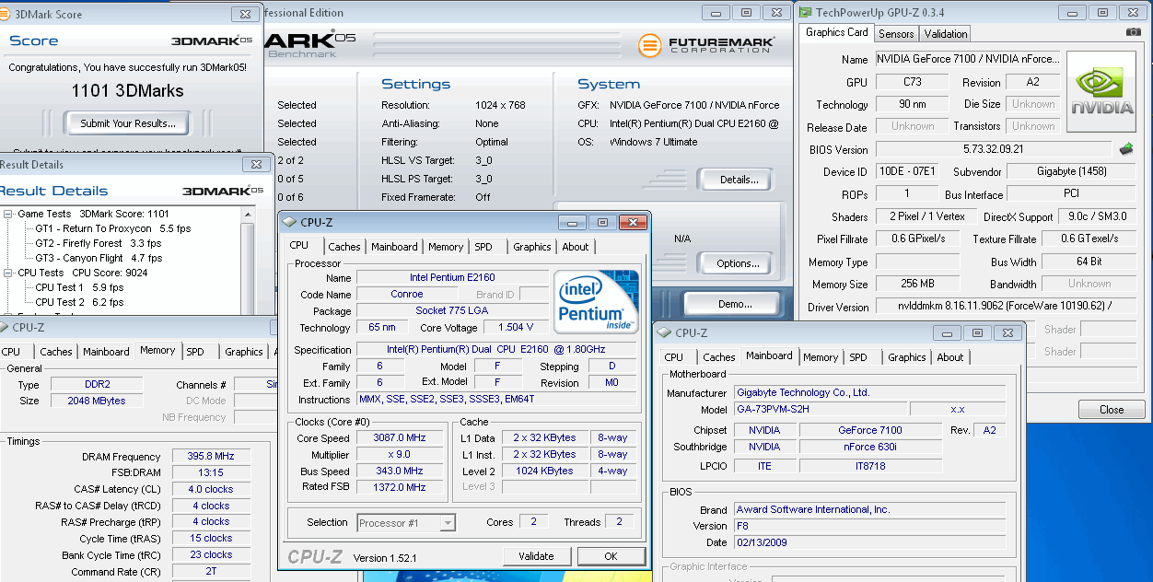Open the Sensors tab in GPU-Z
This screenshot has height=582, width=1153.
[x=896, y=34]
